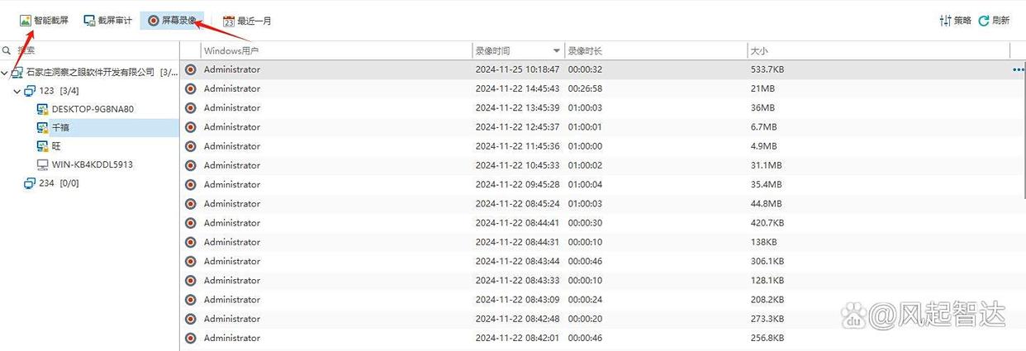The width and height of the screenshot is (1026, 351).
Task: Open the 录像时间 column sort dropdown arrow
Action: [x=556, y=51]
